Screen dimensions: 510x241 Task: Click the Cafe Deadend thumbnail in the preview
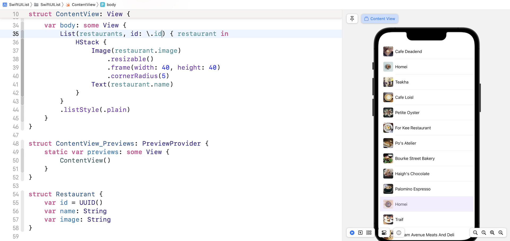[x=388, y=51]
